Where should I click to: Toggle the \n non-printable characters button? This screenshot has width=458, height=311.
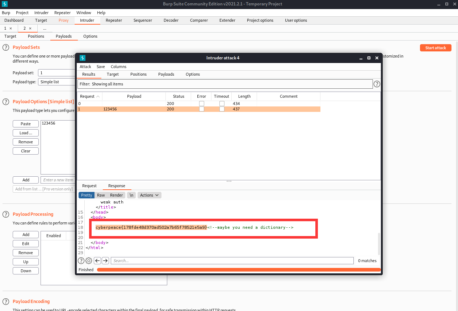click(x=131, y=195)
